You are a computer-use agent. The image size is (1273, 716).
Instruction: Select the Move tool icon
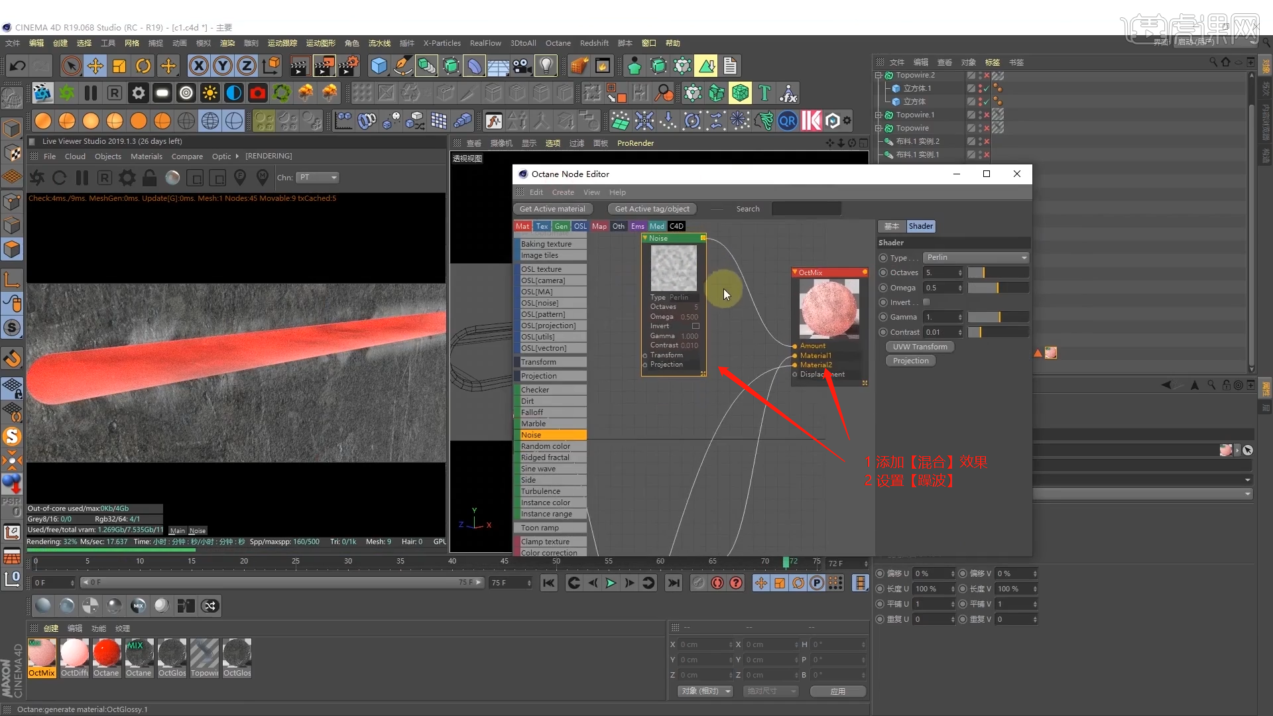tap(95, 66)
